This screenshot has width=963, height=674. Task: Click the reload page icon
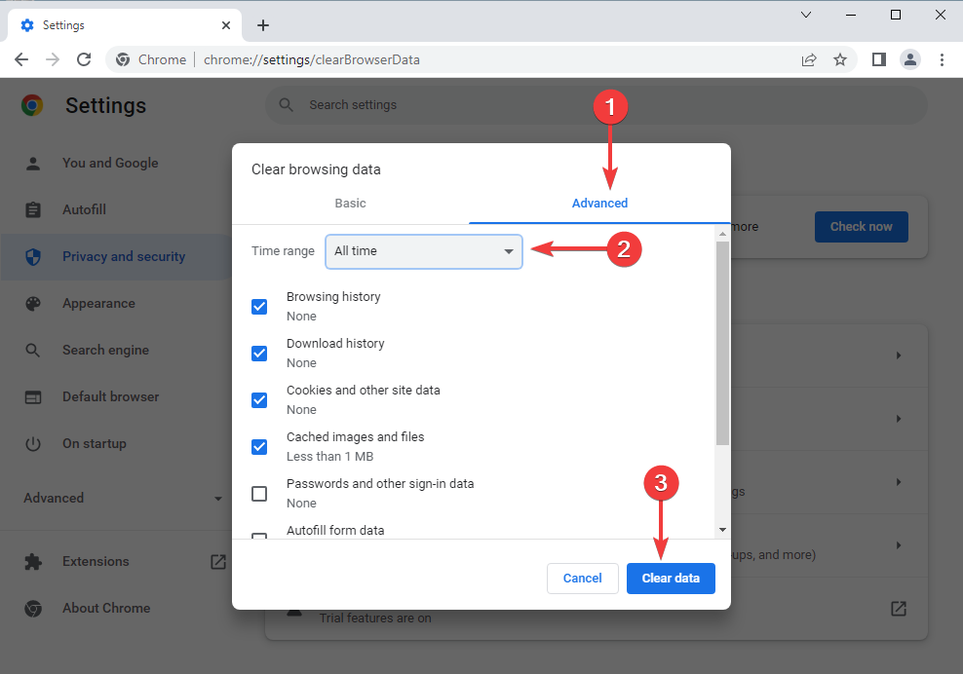[x=84, y=59]
